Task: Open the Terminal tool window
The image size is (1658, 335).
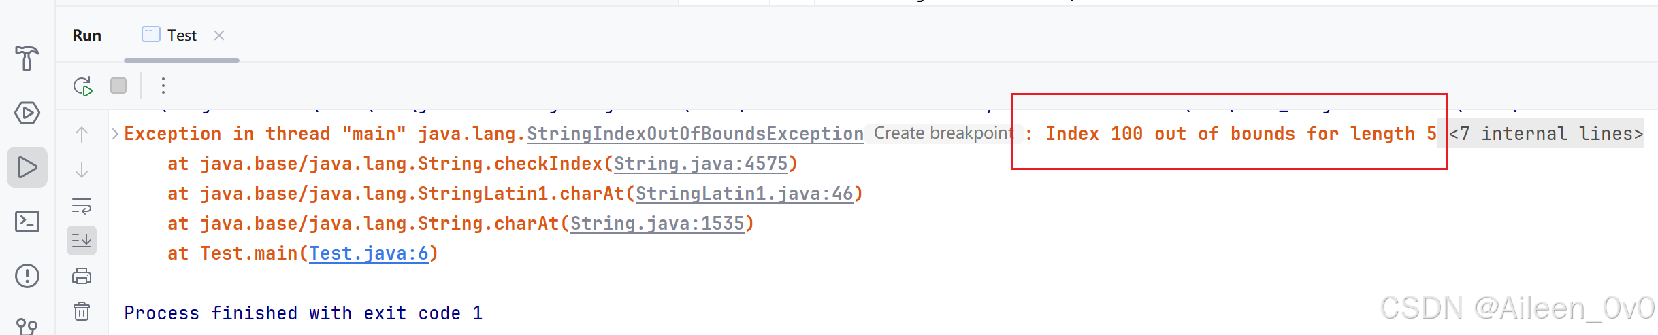Action: (27, 222)
